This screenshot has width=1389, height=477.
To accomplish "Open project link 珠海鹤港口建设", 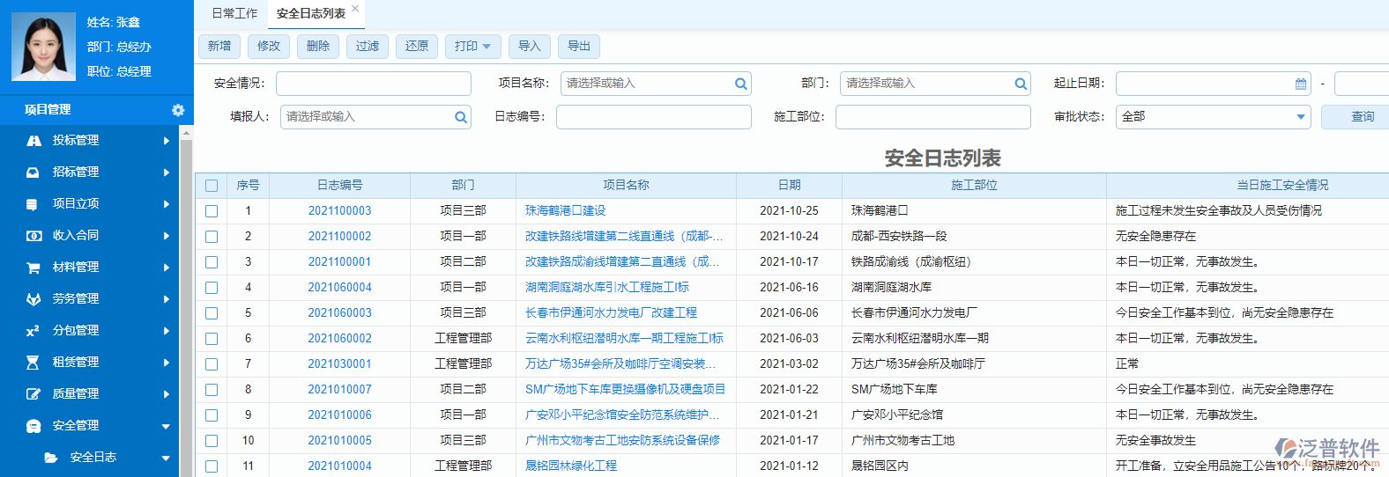I will [x=566, y=211].
